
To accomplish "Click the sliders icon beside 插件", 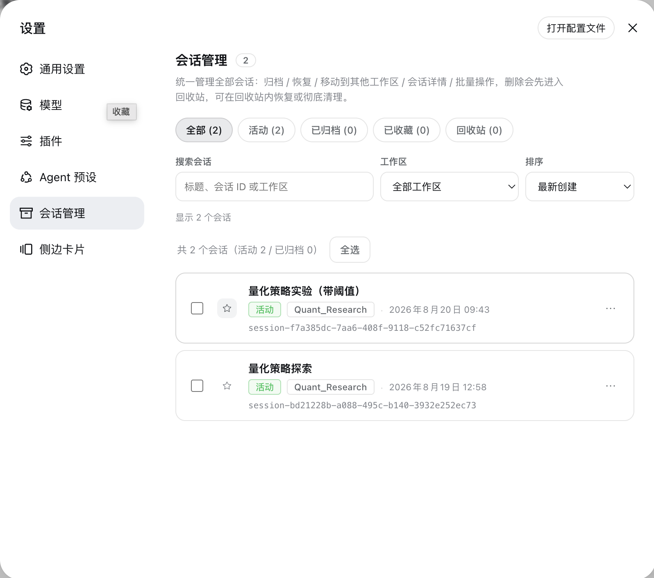I will tap(26, 141).
